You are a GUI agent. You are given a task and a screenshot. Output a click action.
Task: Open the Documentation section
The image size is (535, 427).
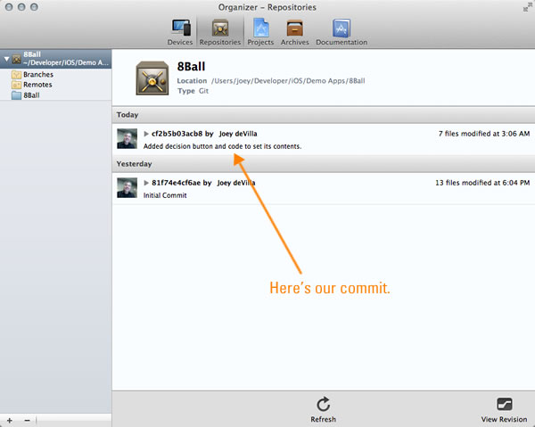(x=342, y=32)
